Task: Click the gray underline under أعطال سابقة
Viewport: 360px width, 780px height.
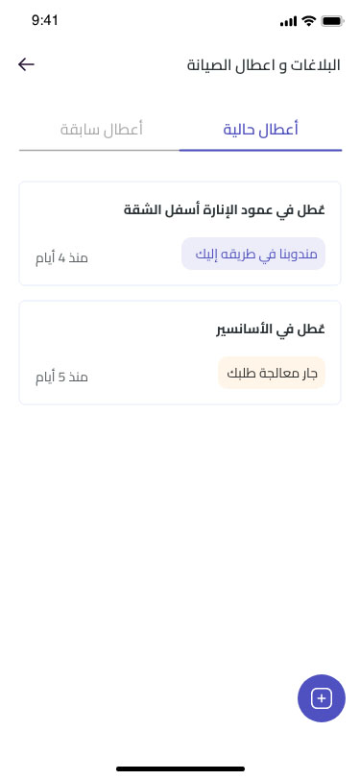Action: [100, 150]
